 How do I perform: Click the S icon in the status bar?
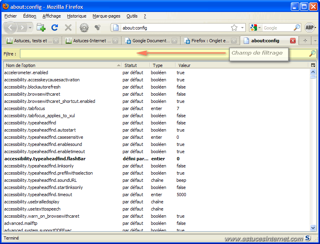point(308,238)
